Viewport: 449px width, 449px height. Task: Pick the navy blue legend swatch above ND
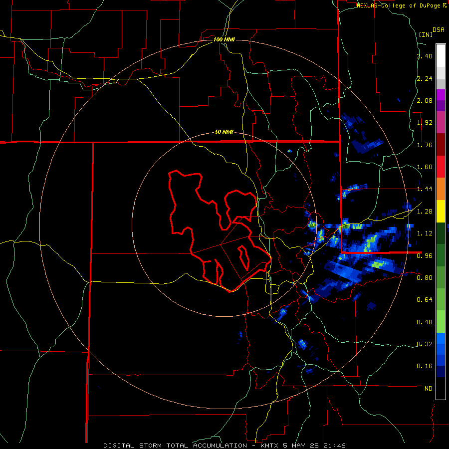point(441,372)
